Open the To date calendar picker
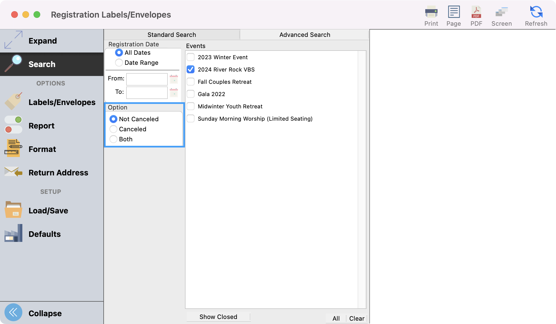Image resolution: width=556 pixels, height=324 pixels. [x=174, y=93]
